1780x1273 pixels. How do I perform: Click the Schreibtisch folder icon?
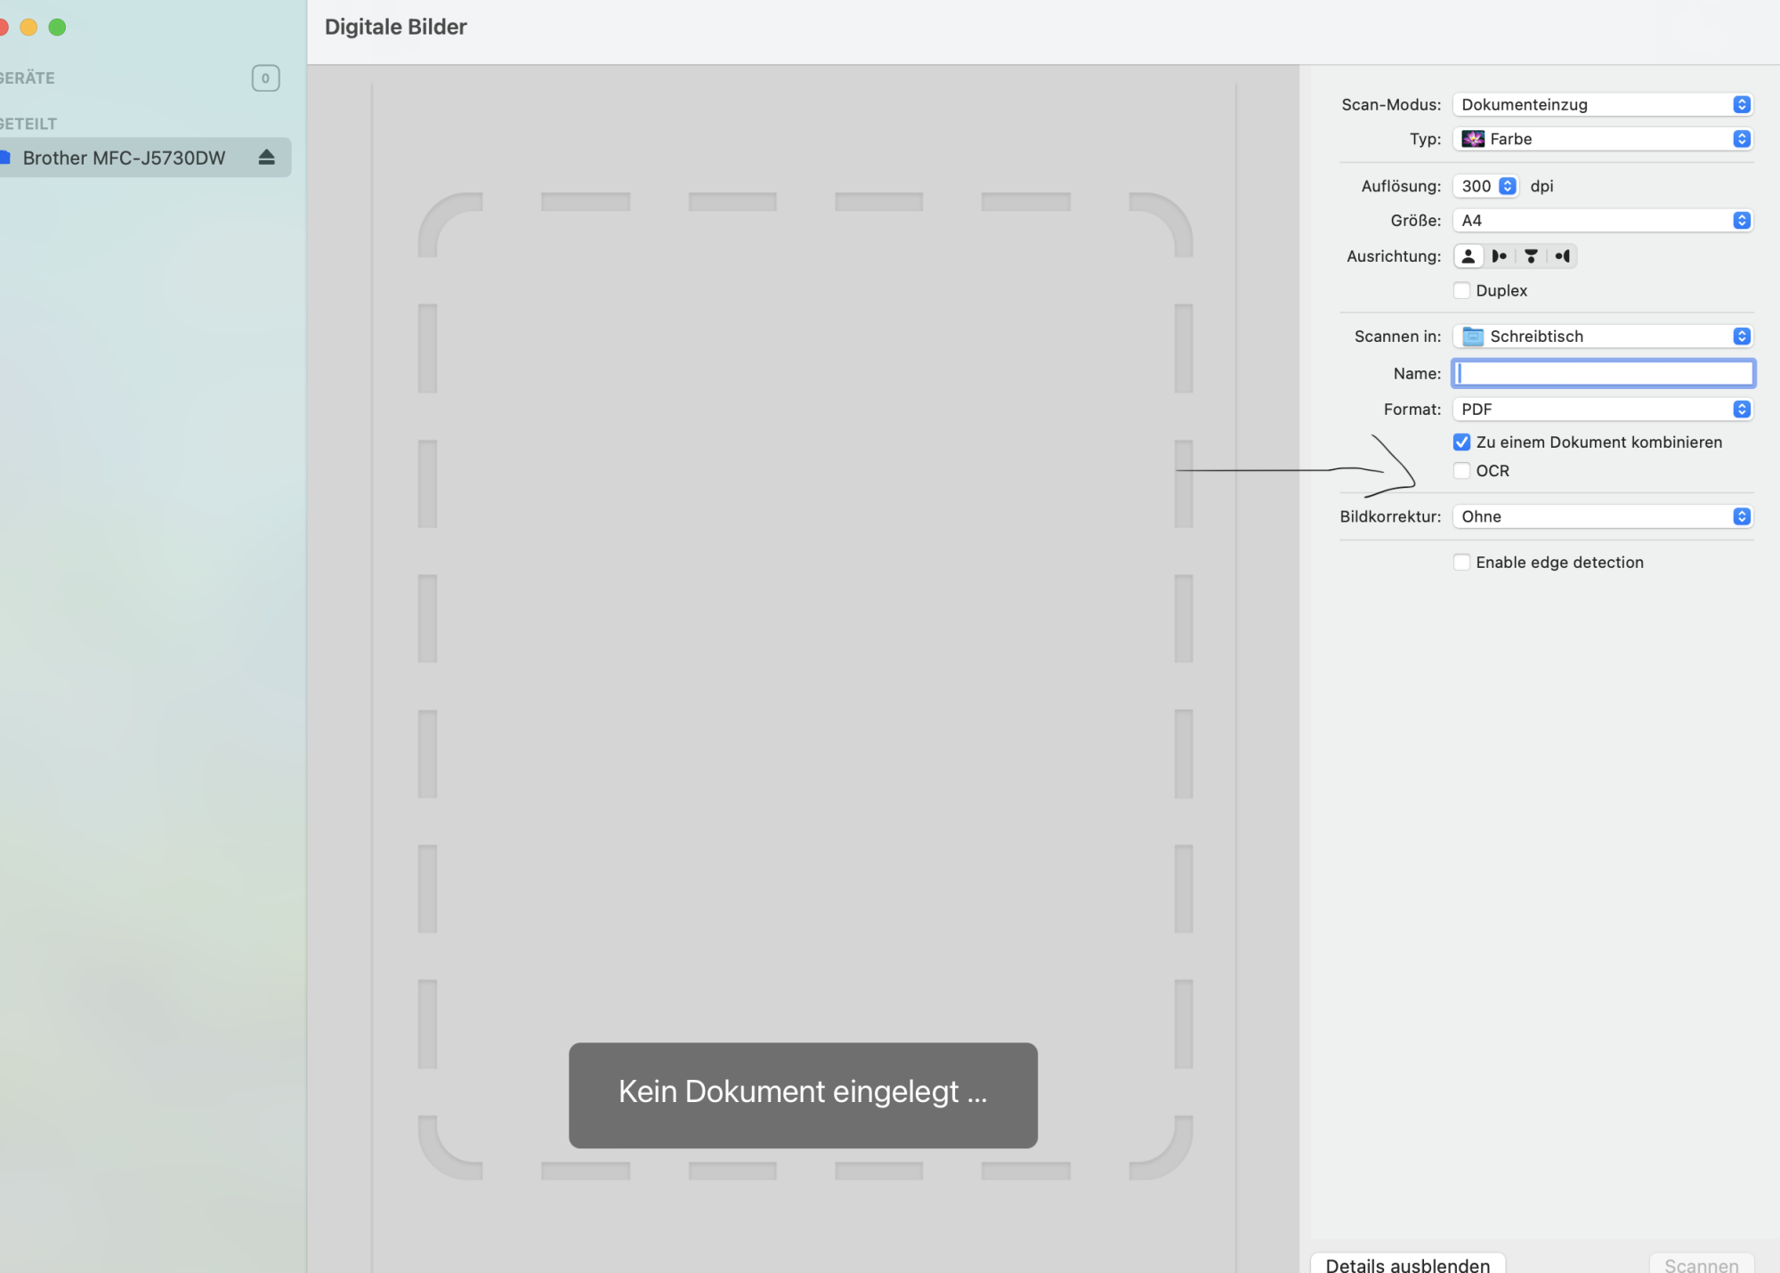click(1473, 336)
